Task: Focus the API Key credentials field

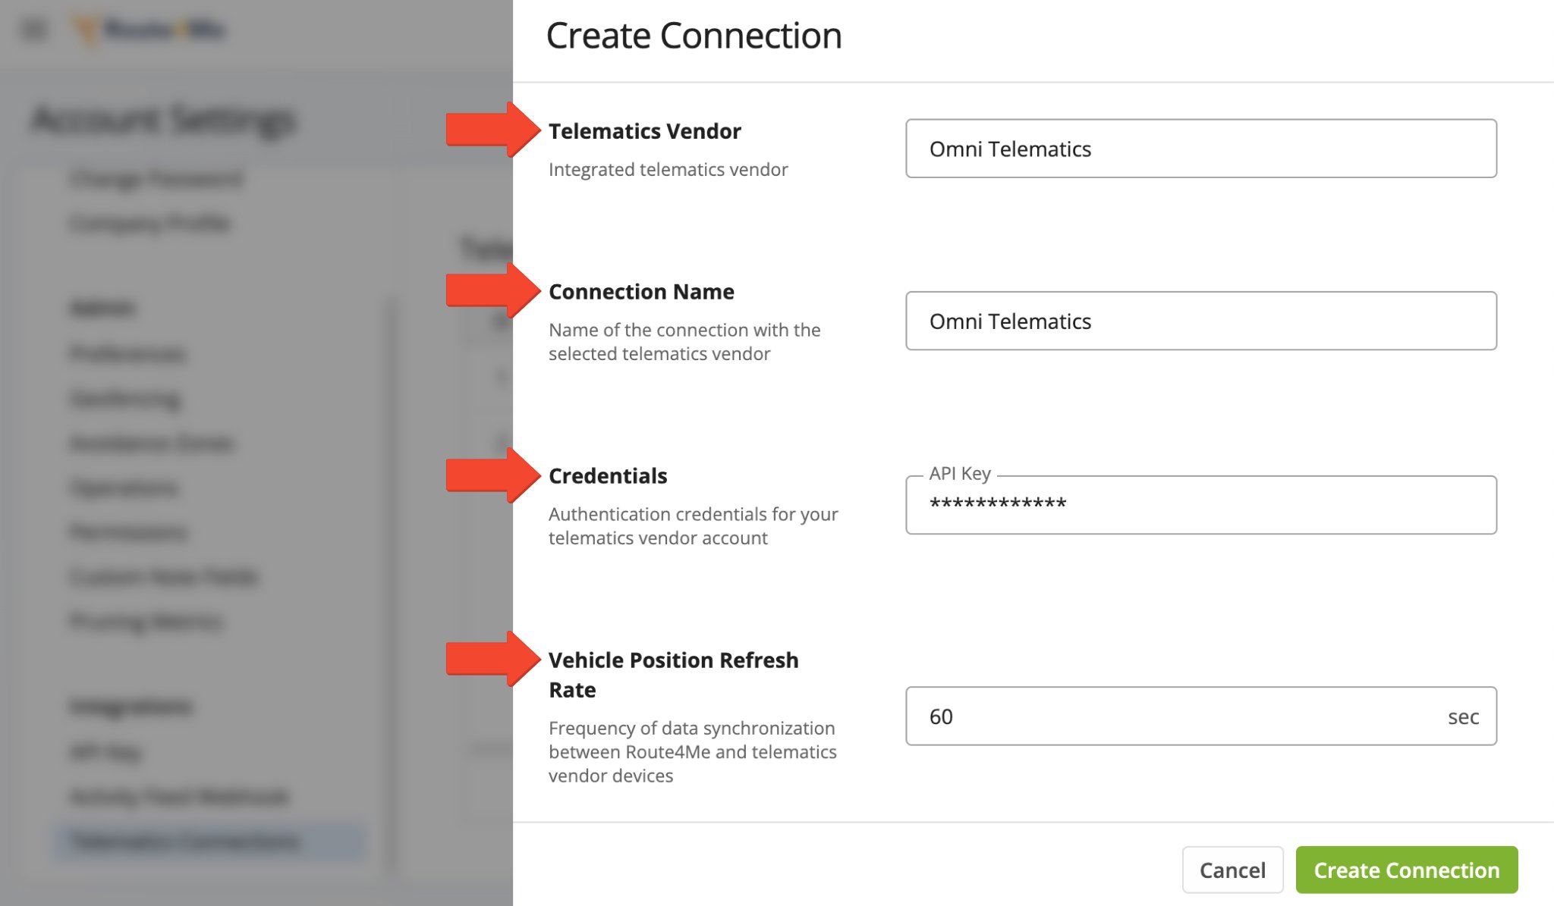Action: (1200, 505)
